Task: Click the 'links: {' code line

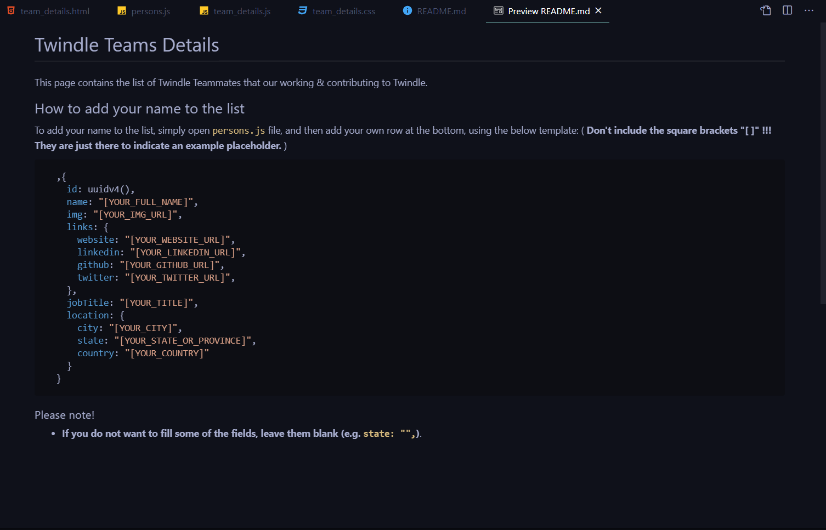Action: [x=88, y=227]
